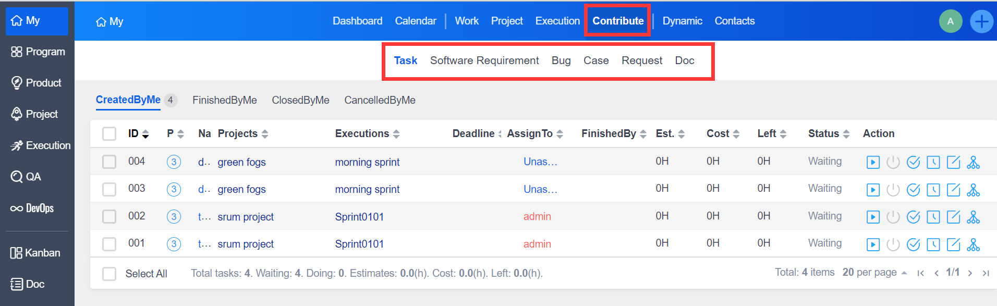Switch to the FinishedByMe tab
The width and height of the screenshot is (997, 306).
224,100
